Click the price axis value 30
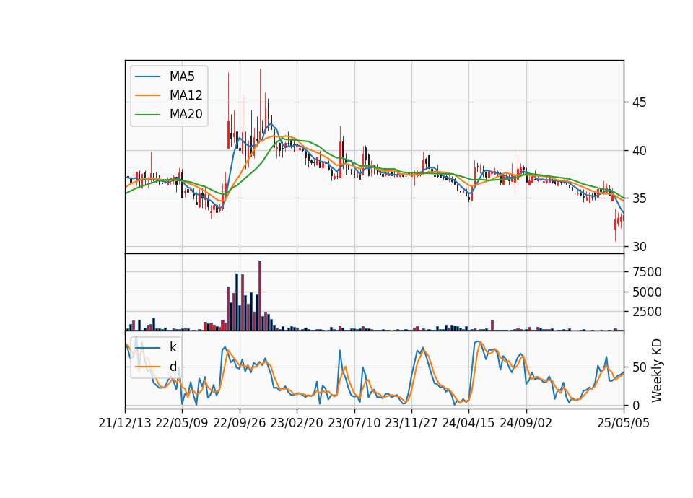693x498 pixels. click(639, 247)
